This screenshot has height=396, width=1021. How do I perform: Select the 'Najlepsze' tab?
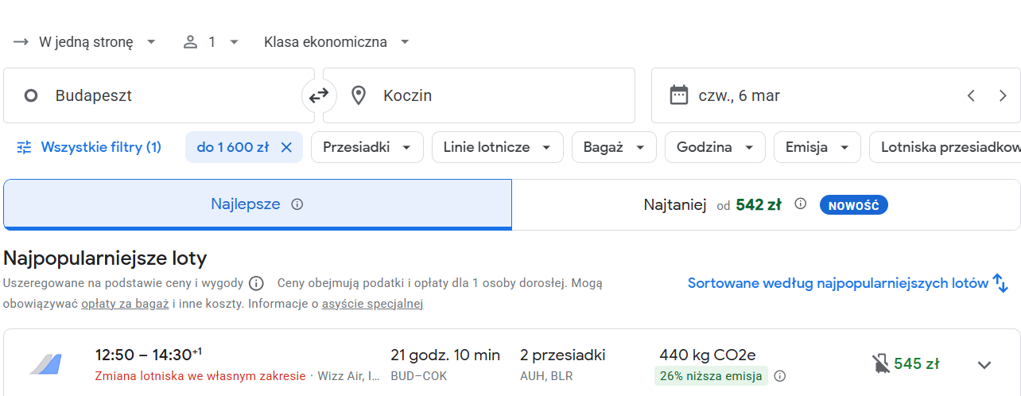pos(258,204)
